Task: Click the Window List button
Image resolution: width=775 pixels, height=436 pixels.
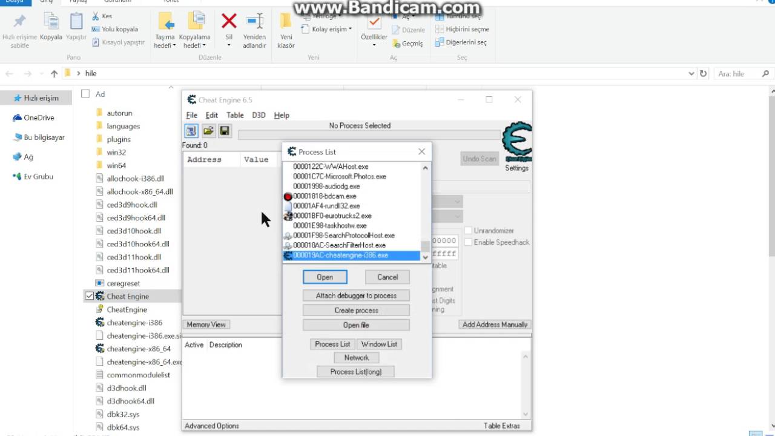Action: (x=379, y=344)
